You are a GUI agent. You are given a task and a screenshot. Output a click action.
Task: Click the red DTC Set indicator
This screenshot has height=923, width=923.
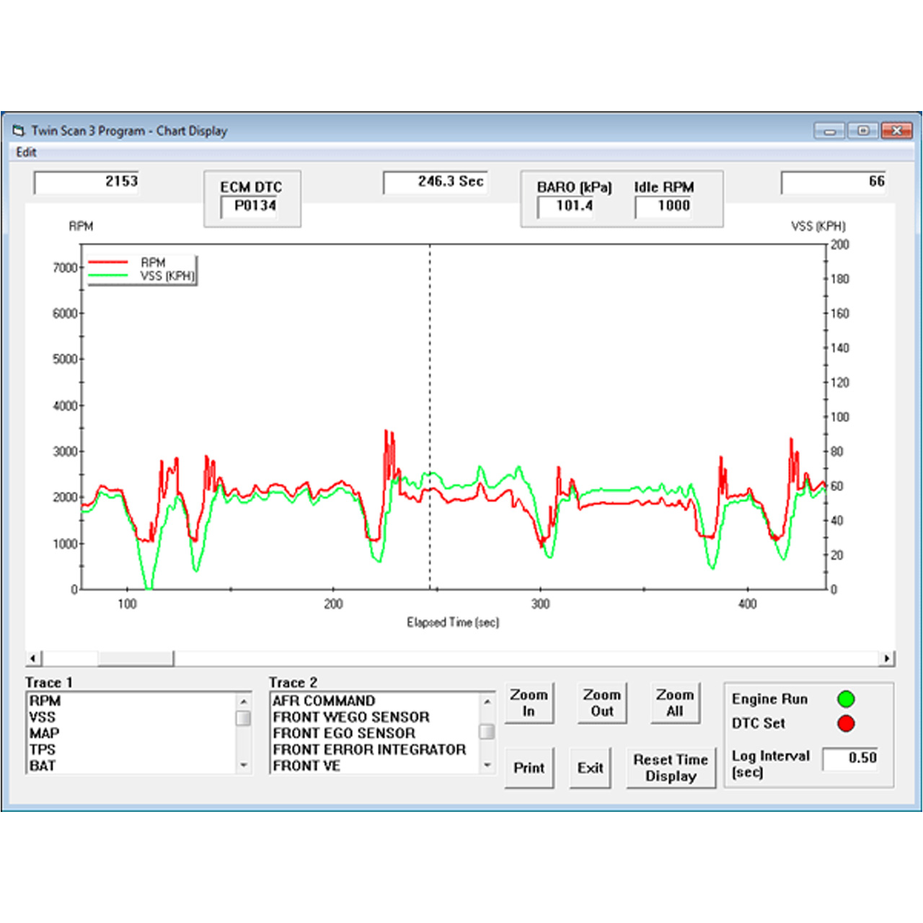point(846,723)
